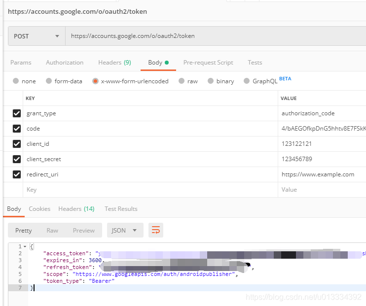
Task: Click the code key cell
Action: pos(150,129)
